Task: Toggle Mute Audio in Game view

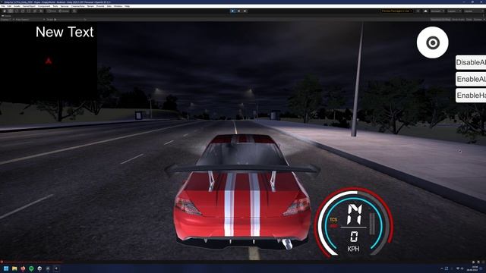Action: 459,20
